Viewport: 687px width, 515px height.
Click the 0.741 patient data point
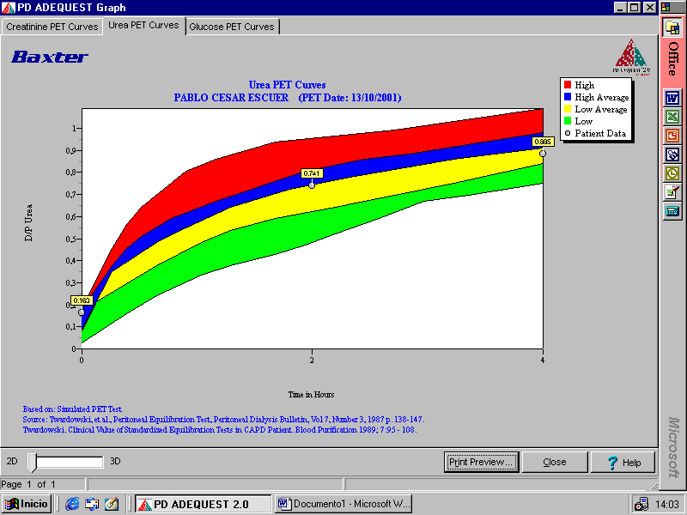pyautogui.click(x=312, y=184)
